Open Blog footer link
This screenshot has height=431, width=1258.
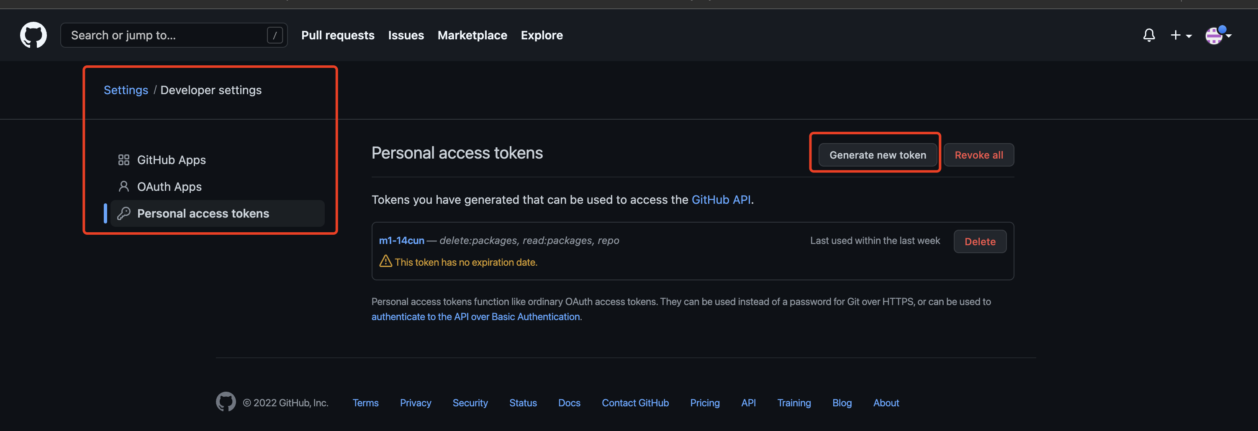[x=842, y=403]
